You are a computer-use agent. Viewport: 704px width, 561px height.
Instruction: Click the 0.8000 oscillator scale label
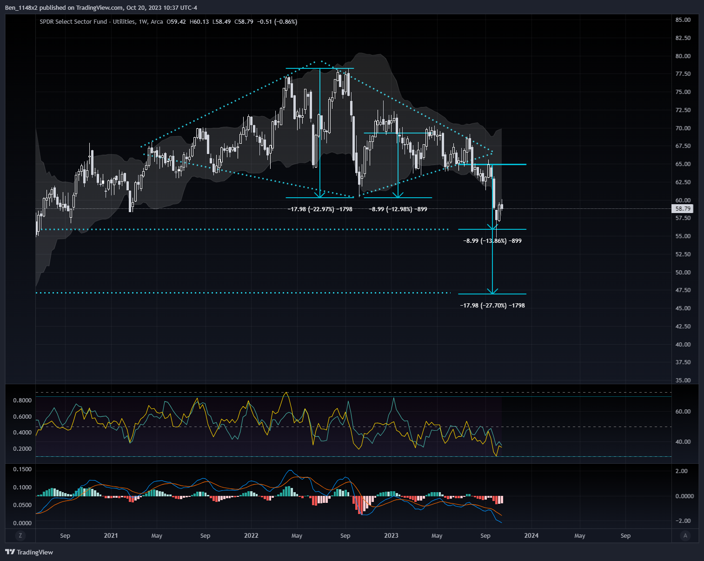(22, 401)
